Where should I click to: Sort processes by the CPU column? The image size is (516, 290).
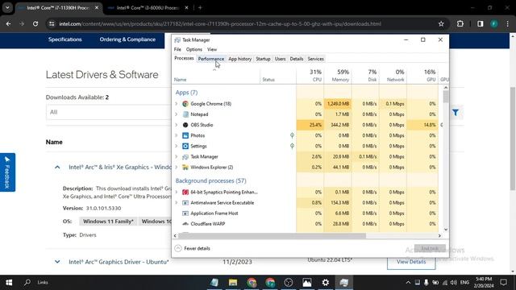(310, 75)
